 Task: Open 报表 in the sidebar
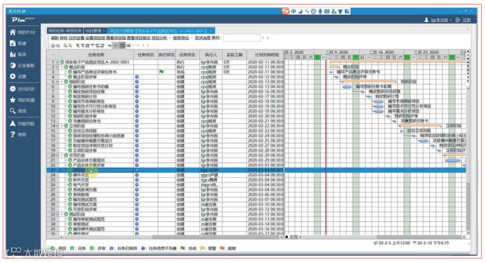(18, 54)
